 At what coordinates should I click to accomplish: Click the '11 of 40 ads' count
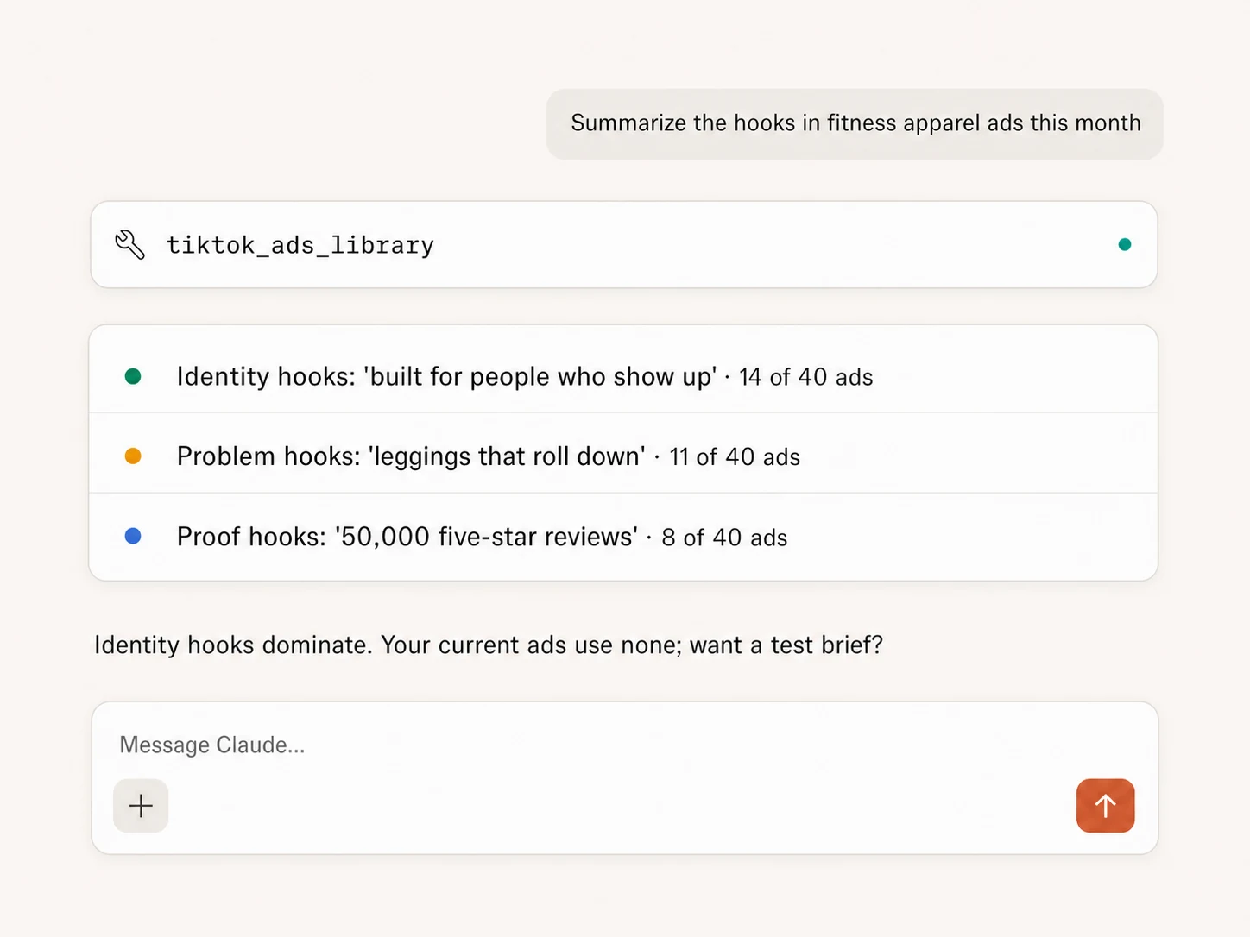735,457
